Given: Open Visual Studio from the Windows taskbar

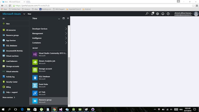Looking at the screenshot, I should (61, 109).
